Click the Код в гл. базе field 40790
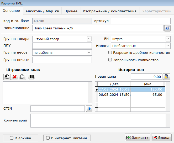 62,21
